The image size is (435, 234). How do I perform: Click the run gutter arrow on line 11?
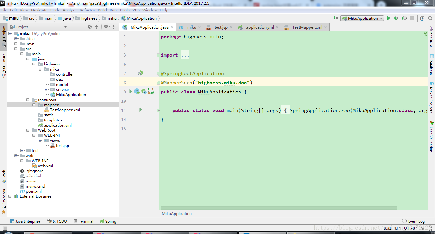point(141,110)
